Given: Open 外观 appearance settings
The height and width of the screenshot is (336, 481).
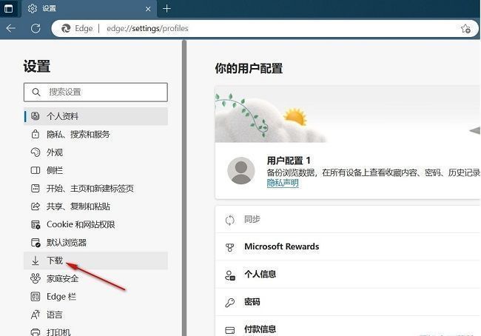Looking at the screenshot, I should (55, 152).
